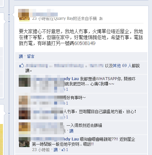Click the second timeline dot below the post header
The image size is (152, 155).
point(9,22)
